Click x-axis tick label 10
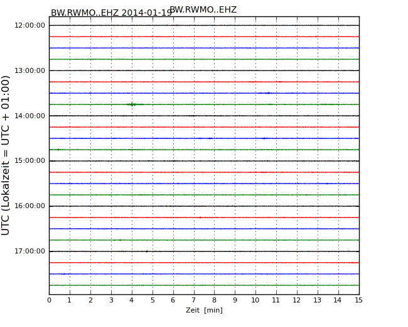 [x=255, y=300]
